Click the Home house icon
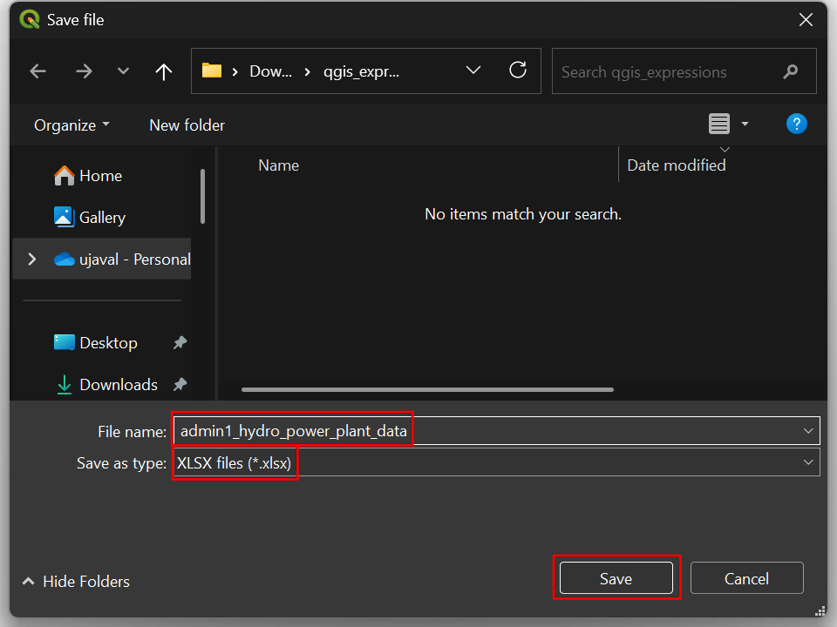 (64, 175)
